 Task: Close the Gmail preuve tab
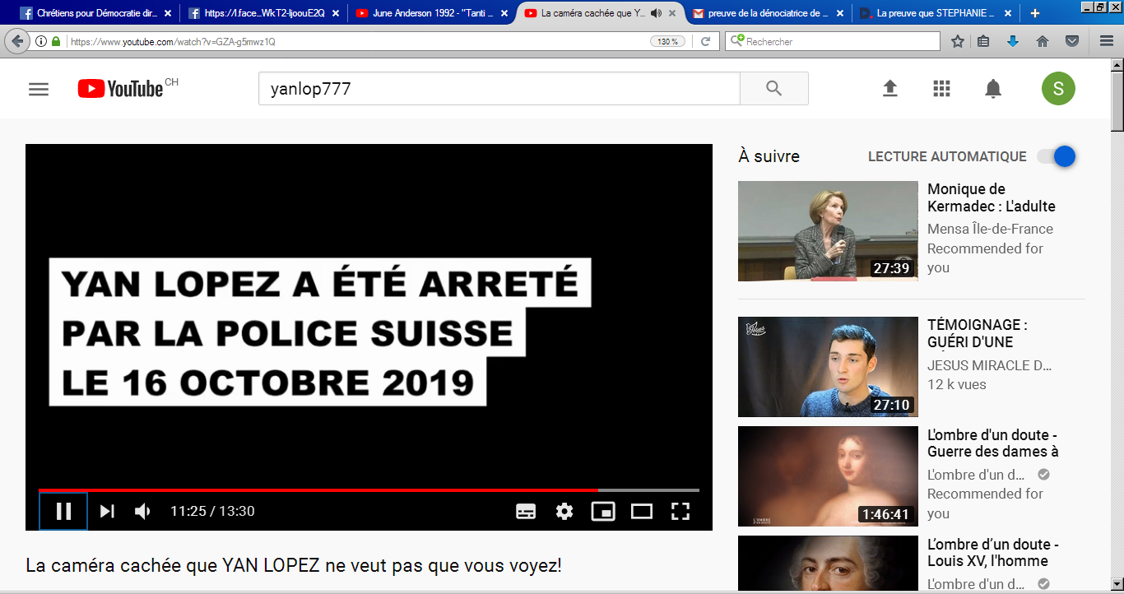[839, 13]
